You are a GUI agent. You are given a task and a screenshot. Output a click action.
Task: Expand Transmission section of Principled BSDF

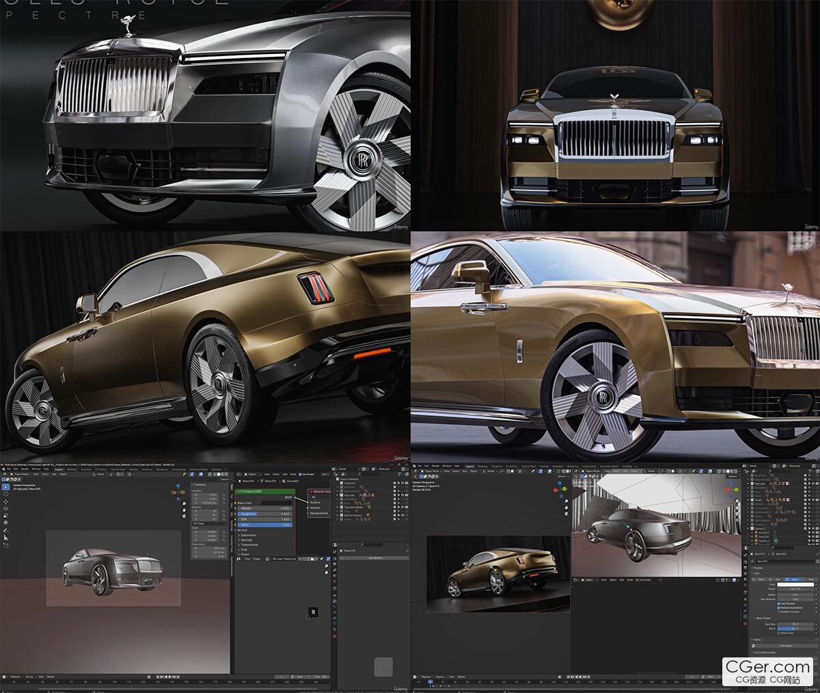tap(248, 545)
